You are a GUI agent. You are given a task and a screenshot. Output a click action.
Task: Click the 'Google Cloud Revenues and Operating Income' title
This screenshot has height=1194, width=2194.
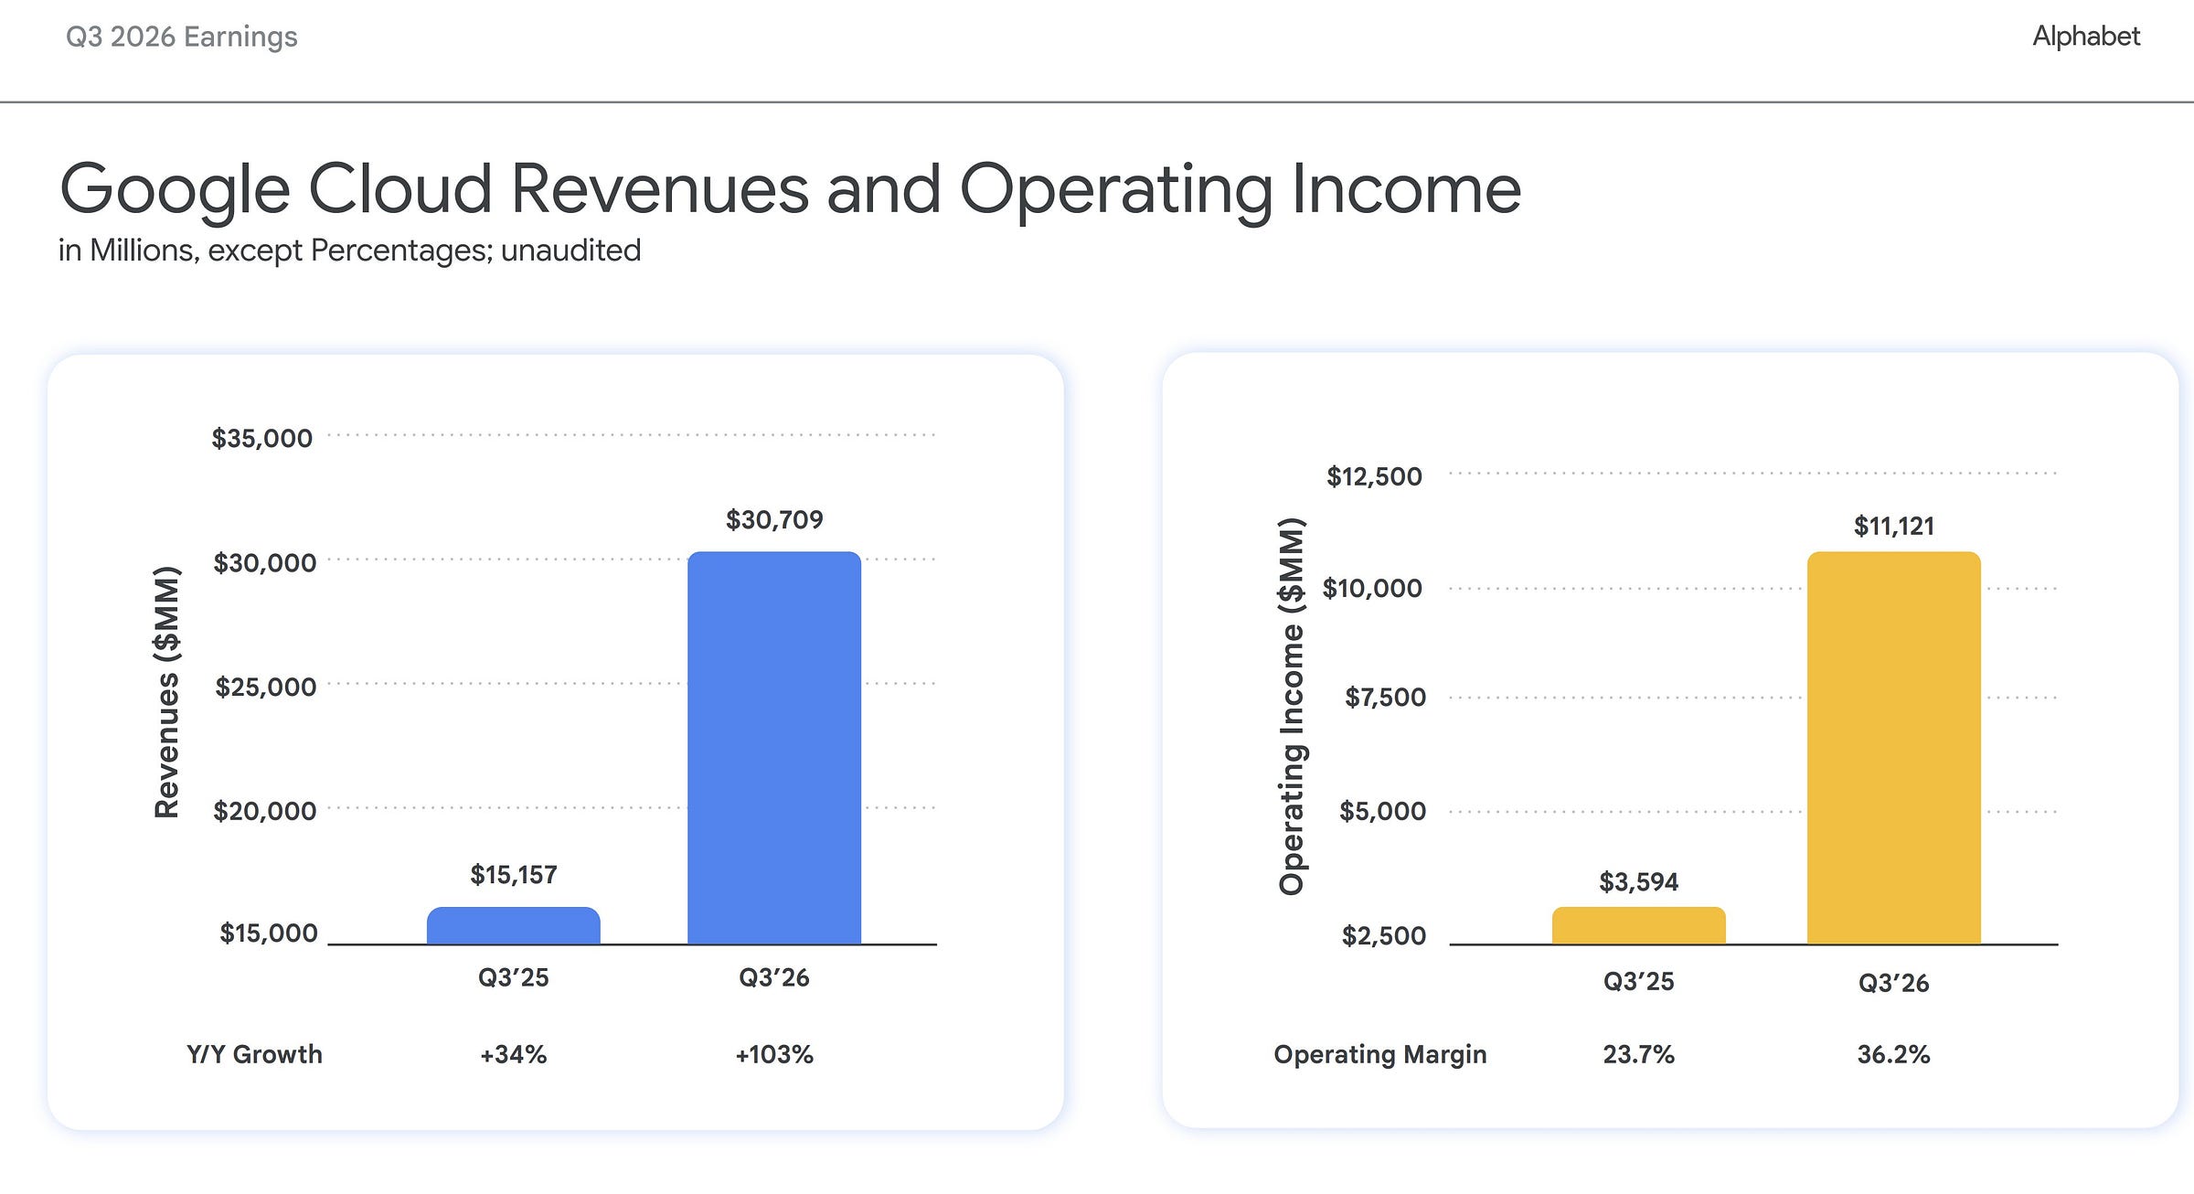tap(791, 190)
